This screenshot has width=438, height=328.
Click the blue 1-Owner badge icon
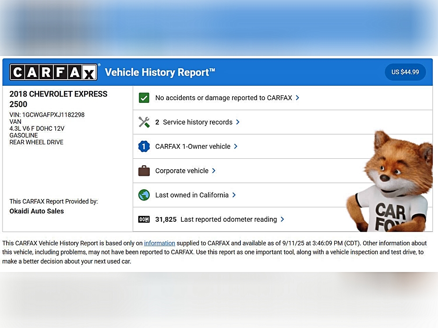[144, 147]
